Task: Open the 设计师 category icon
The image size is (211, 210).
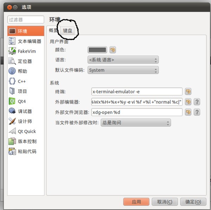Action: coord(12,121)
